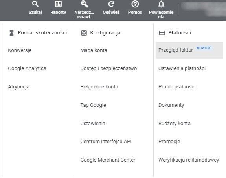The width and height of the screenshot is (226, 178).
Task: Open Centrum interfejsu API
Action: (106, 142)
